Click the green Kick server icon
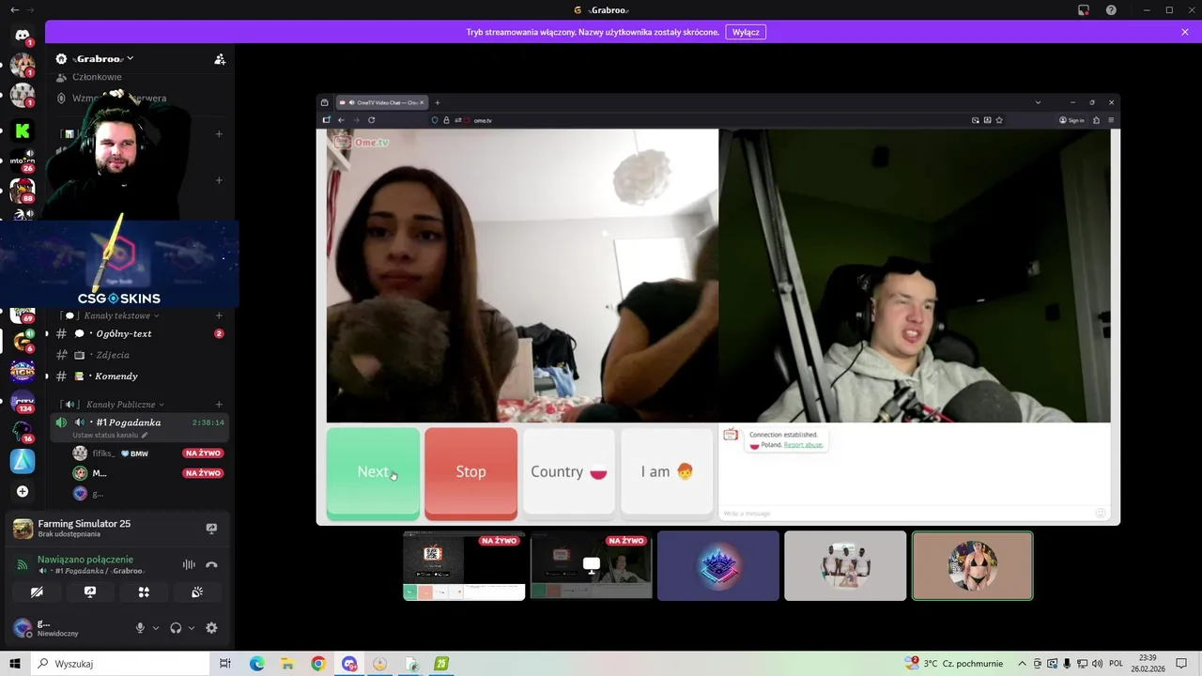 tap(23, 131)
